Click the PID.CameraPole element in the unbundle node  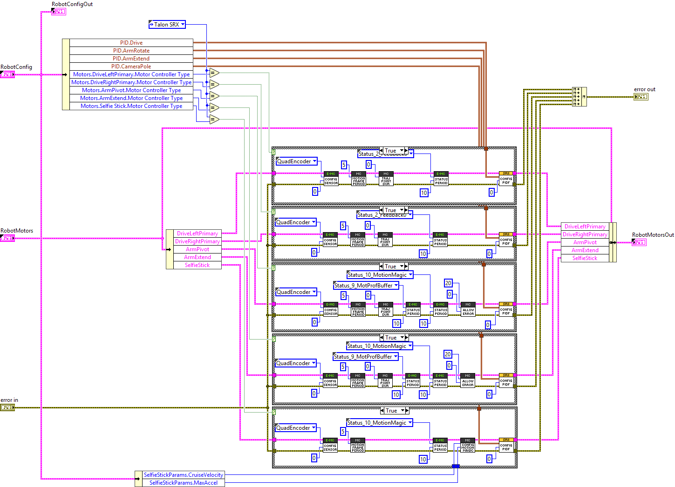[x=131, y=66]
